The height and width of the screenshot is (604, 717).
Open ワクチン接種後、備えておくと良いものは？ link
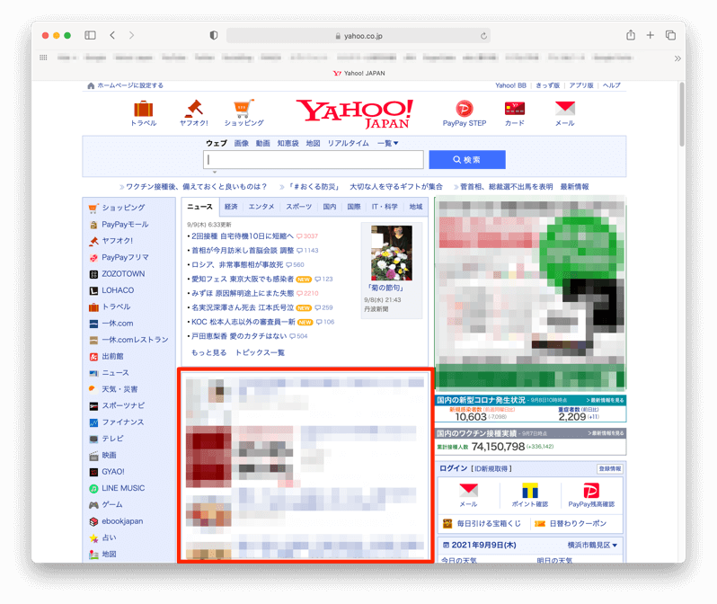196,187
